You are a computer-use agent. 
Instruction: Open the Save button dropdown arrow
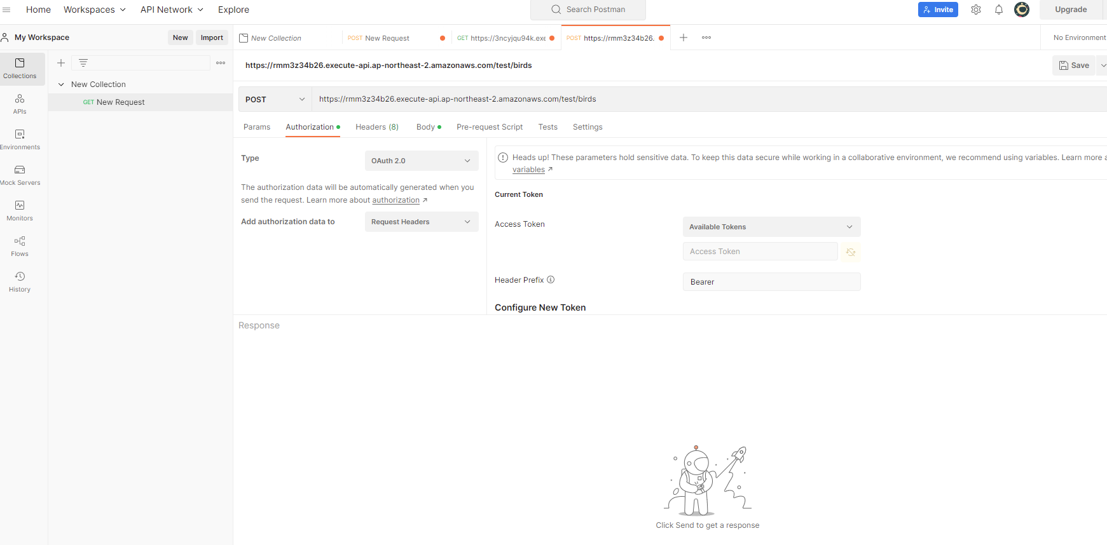[1103, 65]
